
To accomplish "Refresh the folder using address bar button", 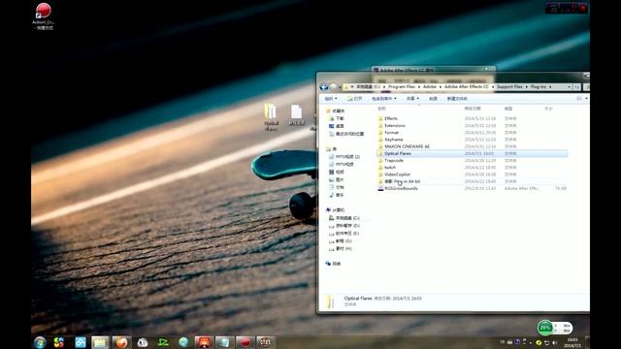I will (x=576, y=86).
